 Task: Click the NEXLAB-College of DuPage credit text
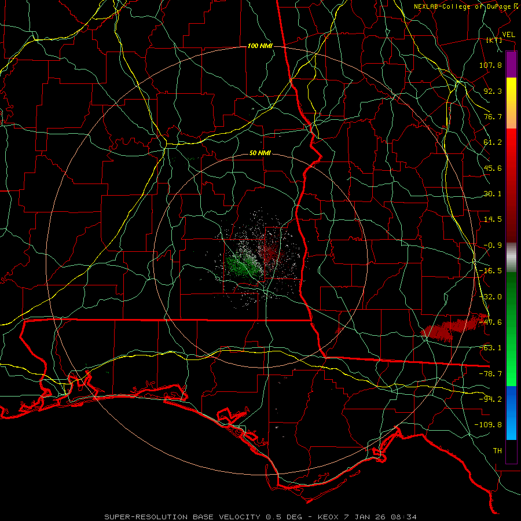pos(464,6)
